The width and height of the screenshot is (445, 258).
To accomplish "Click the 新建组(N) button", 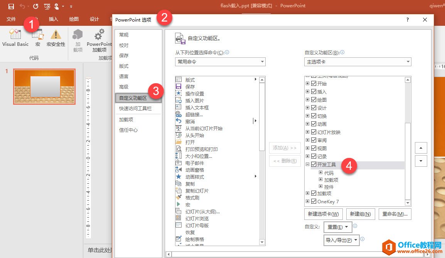I will pyautogui.click(x=361, y=214).
